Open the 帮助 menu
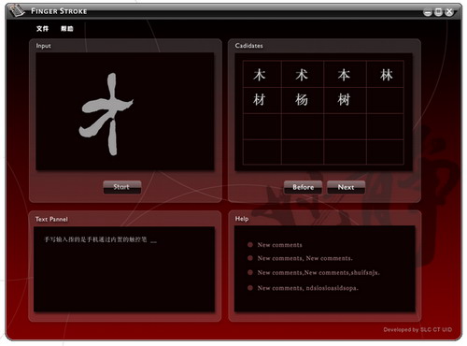Image resolution: width=467 pixels, height=346 pixels. tap(67, 29)
